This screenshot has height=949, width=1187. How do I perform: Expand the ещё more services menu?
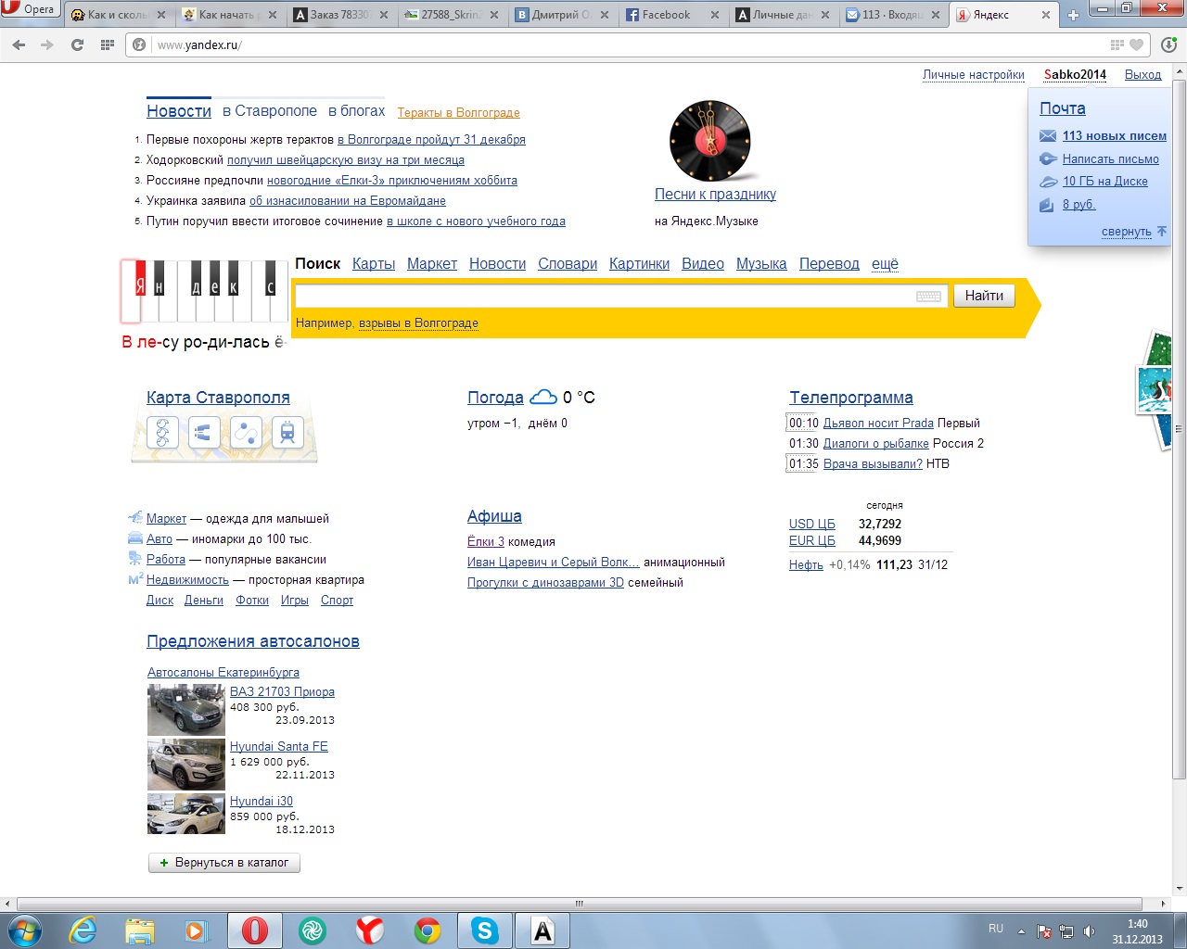885,264
